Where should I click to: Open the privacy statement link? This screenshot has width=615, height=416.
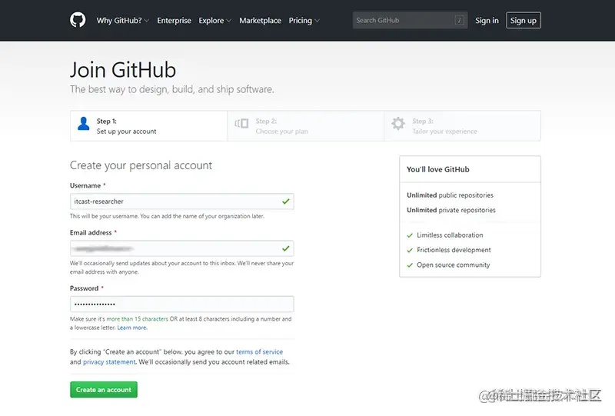click(109, 362)
